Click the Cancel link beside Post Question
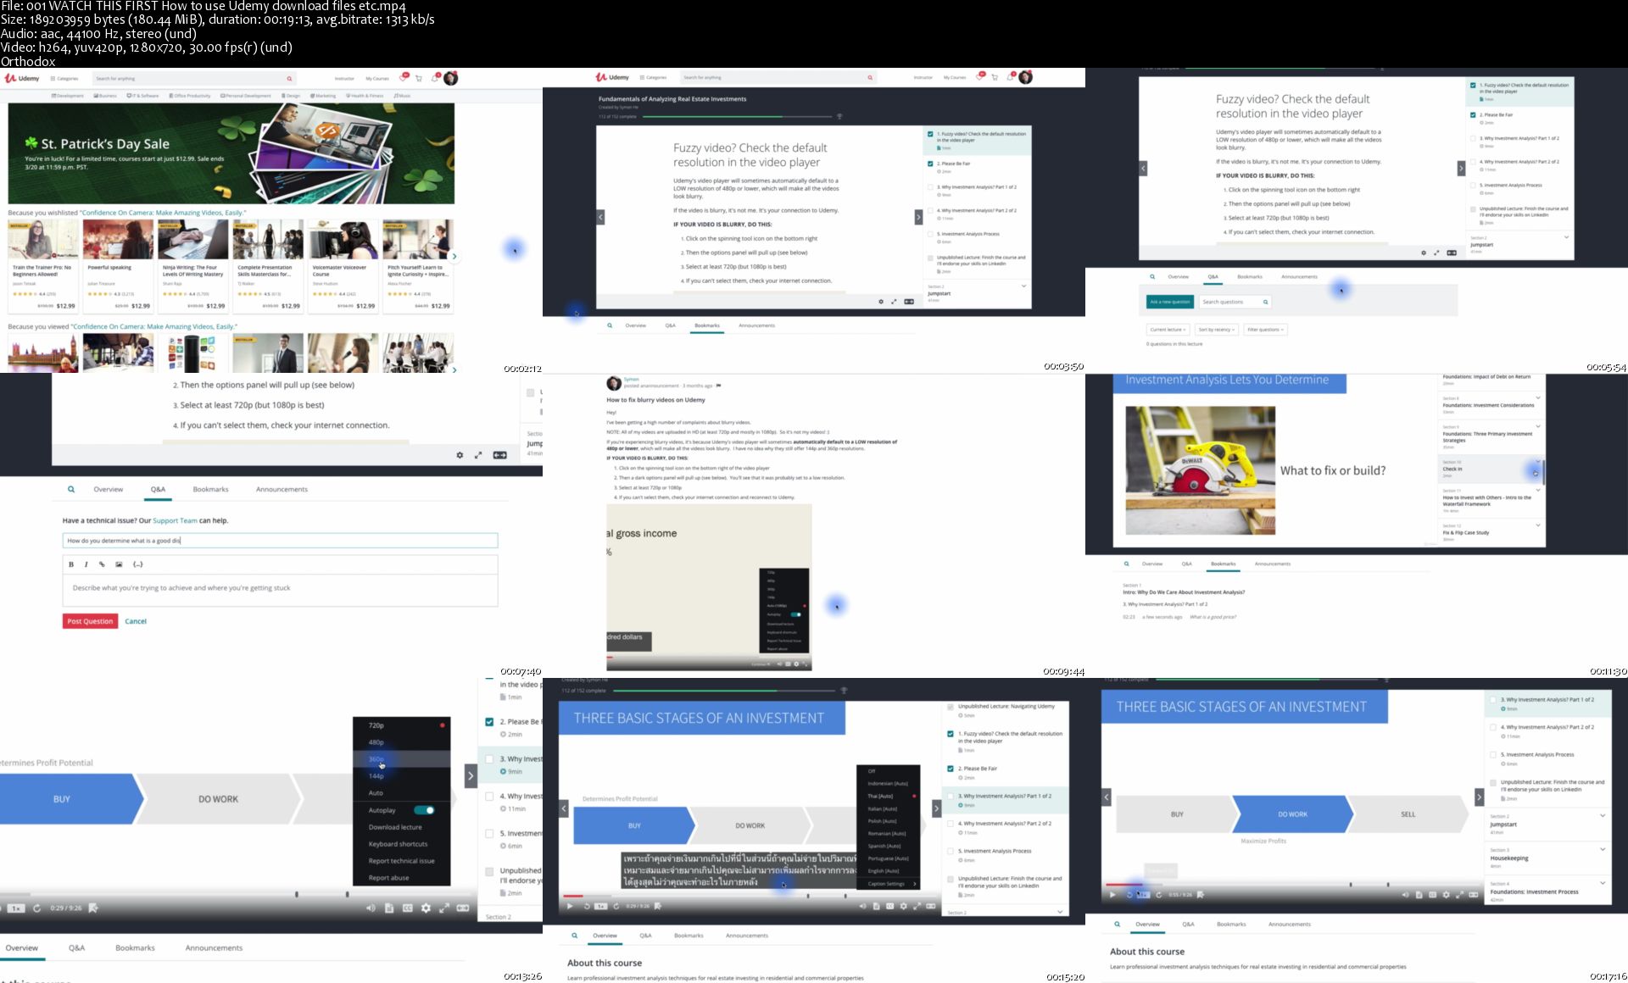The width and height of the screenshot is (1628, 983). (136, 621)
